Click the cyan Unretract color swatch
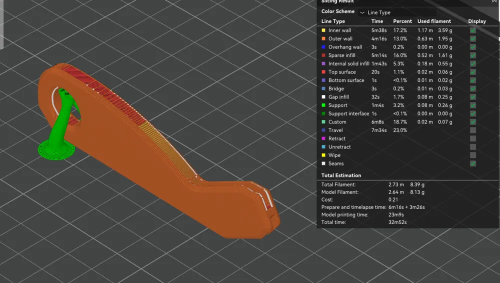The width and height of the screenshot is (500, 283). (323, 146)
